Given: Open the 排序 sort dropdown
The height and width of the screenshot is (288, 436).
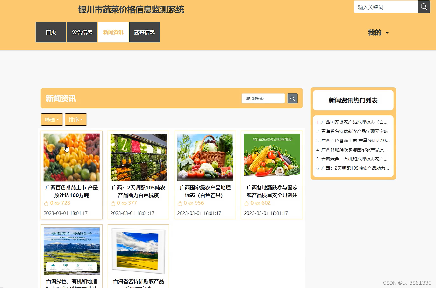Looking at the screenshot, I should (76, 120).
